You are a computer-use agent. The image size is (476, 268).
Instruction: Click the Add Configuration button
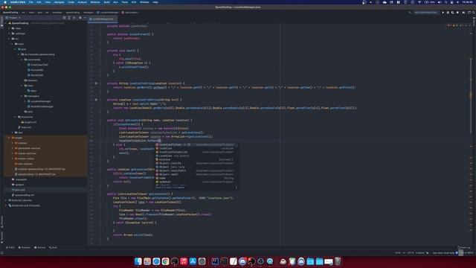click(x=425, y=13)
